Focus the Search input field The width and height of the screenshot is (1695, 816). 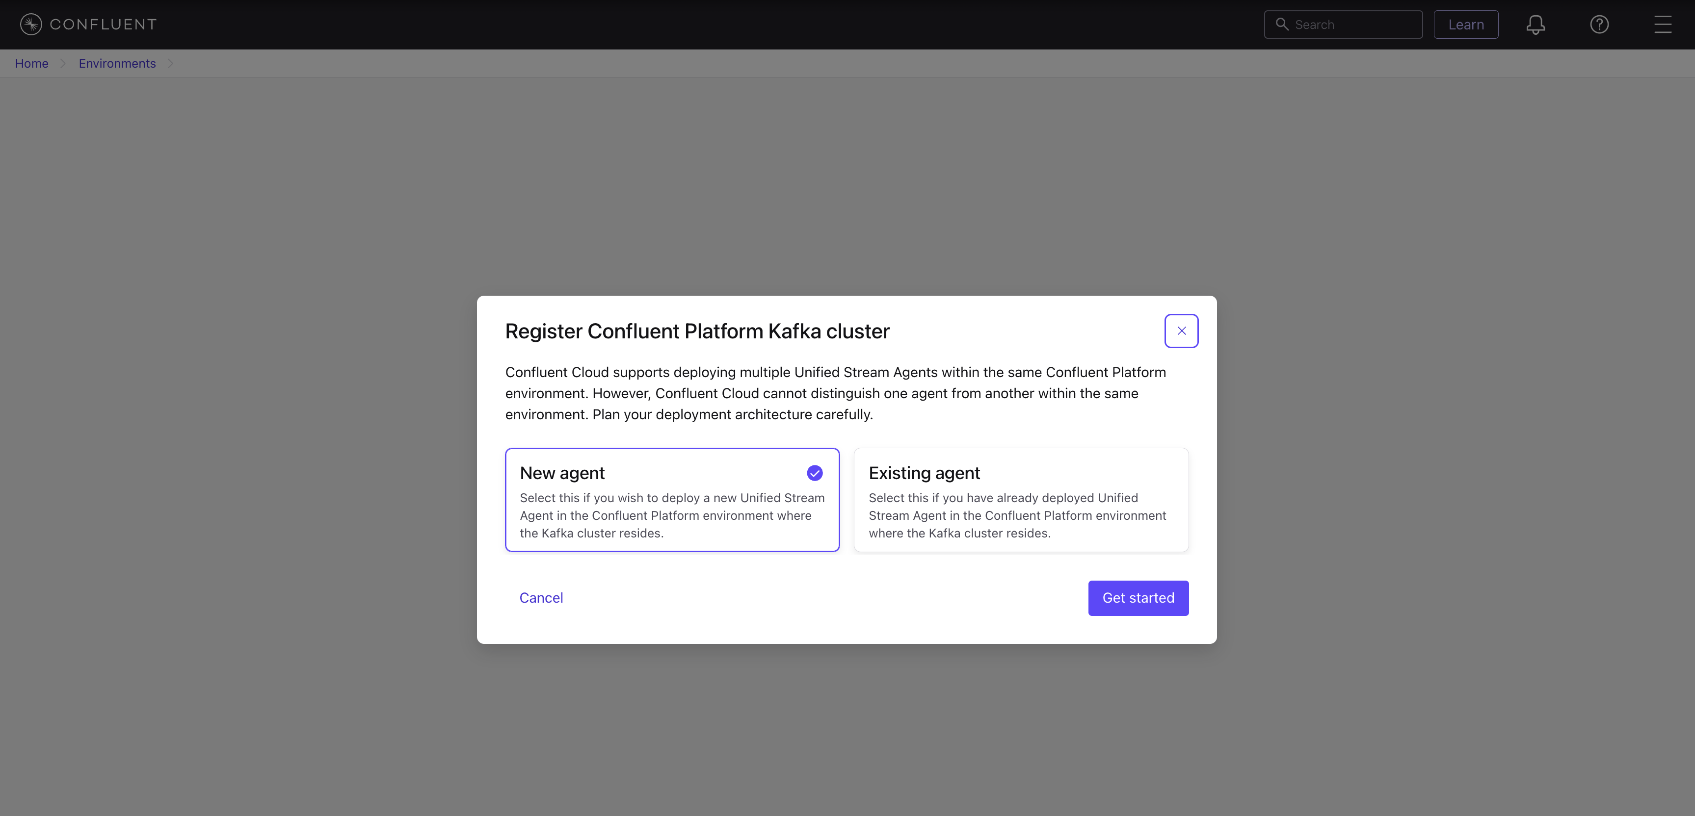click(1355, 25)
